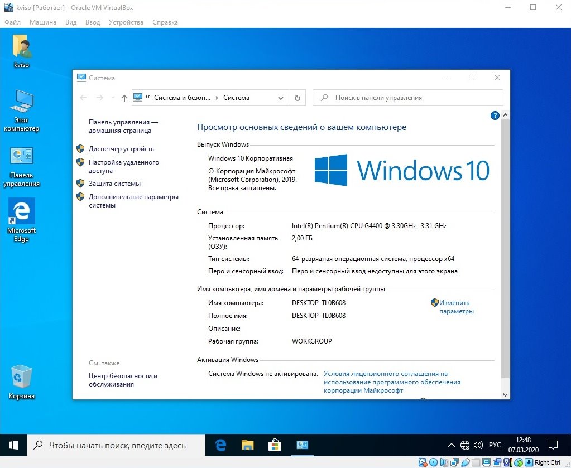Open Центр безопасности и обслуживания link
This screenshot has width=571, height=468.
pos(123,380)
